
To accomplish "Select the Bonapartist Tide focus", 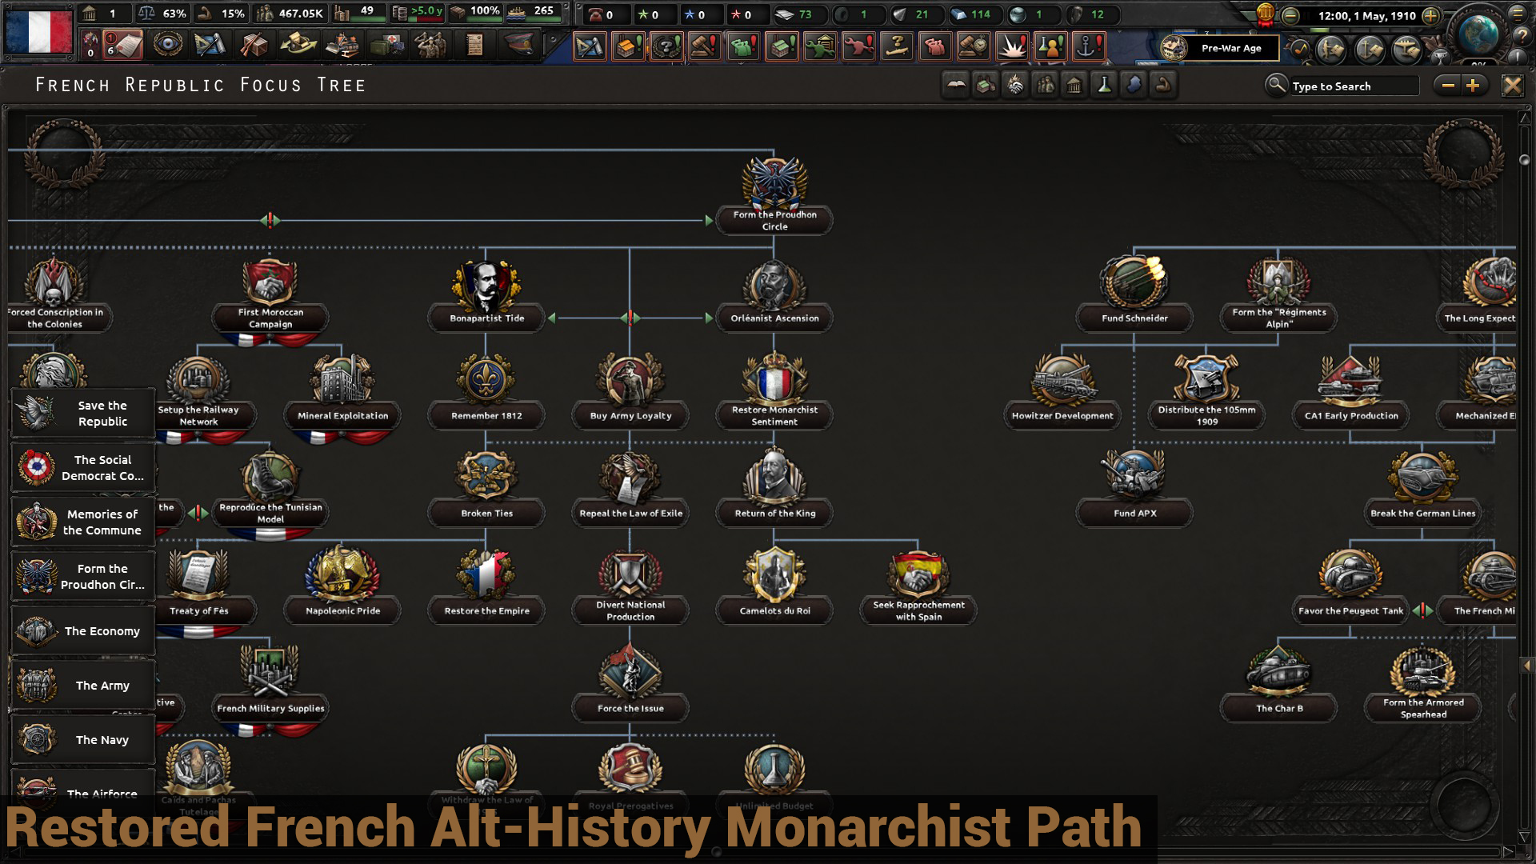I will (486, 296).
